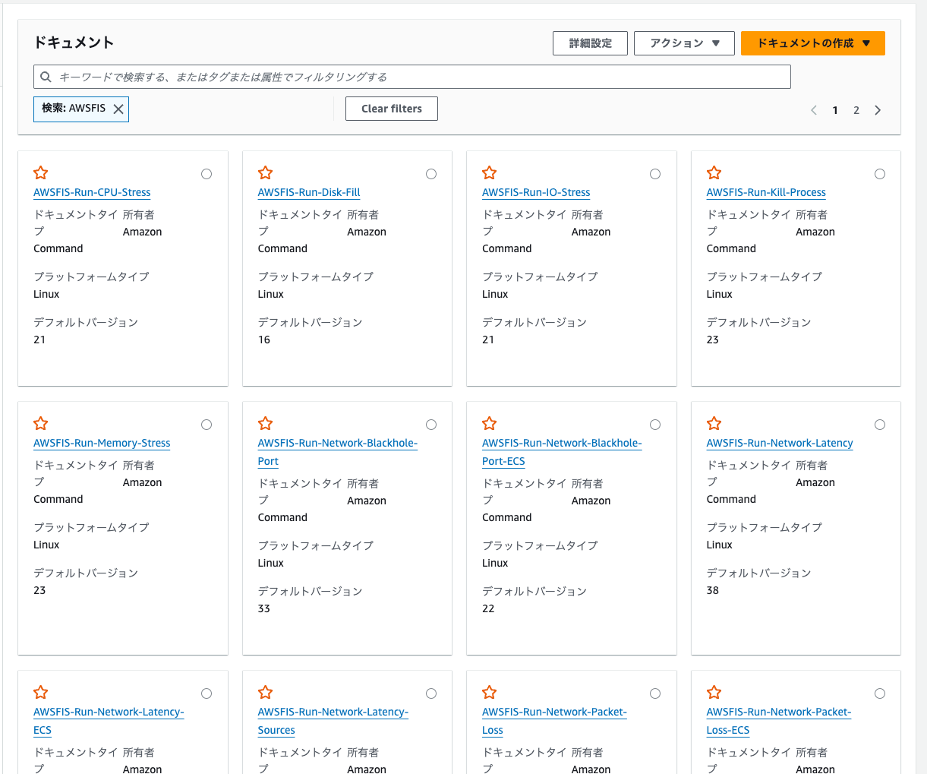Select page 1 in pagination
The width and height of the screenshot is (927, 774).
point(835,110)
